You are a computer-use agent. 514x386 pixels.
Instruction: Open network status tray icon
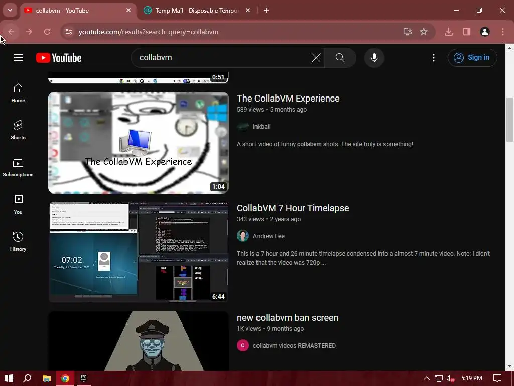pyautogui.click(x=439, y=378)
